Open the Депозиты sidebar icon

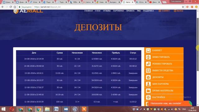pyautogui.click(x=148, y=77)
